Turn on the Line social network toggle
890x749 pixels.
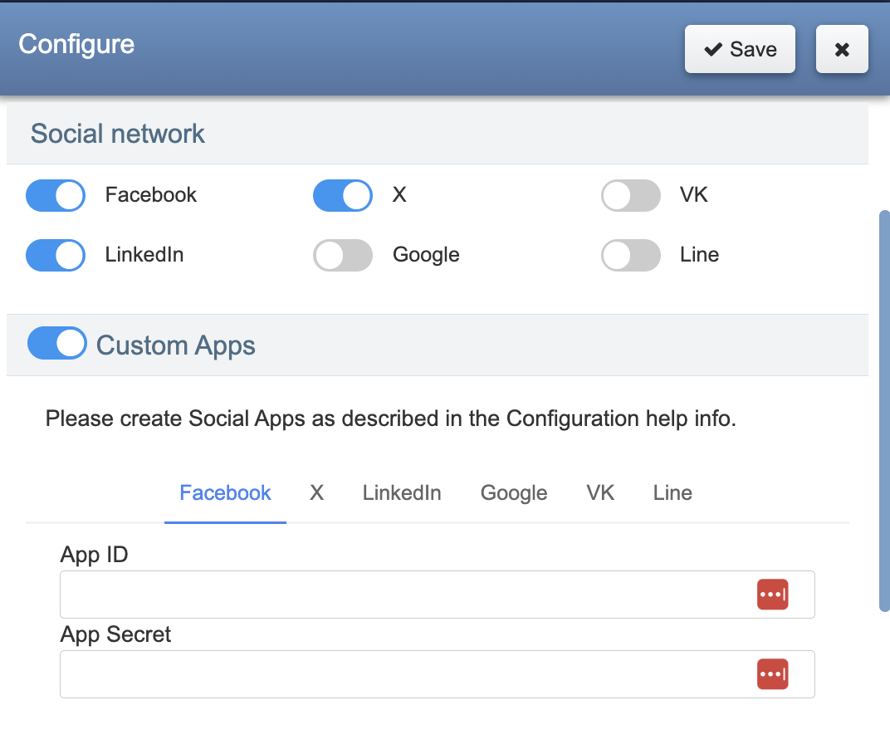pyautogui.click(x=630, y=255)
